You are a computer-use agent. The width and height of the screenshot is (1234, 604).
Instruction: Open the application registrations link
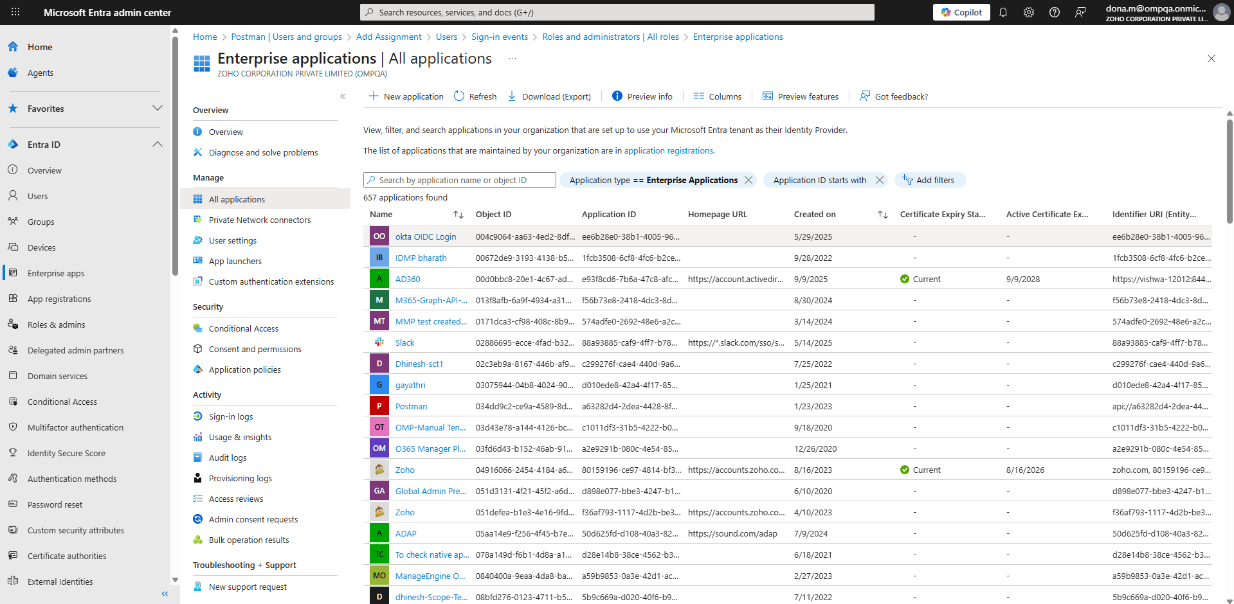coord(667,150)
